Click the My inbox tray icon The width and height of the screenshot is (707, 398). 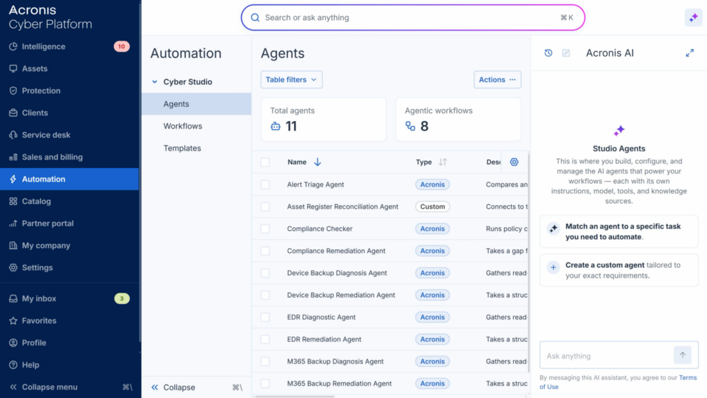point(13,298)
